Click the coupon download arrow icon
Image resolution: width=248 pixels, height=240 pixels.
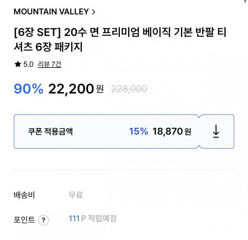(216, 131)
